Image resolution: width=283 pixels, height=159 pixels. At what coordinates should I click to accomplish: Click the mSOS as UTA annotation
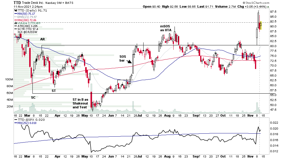[x=166, y=28]
